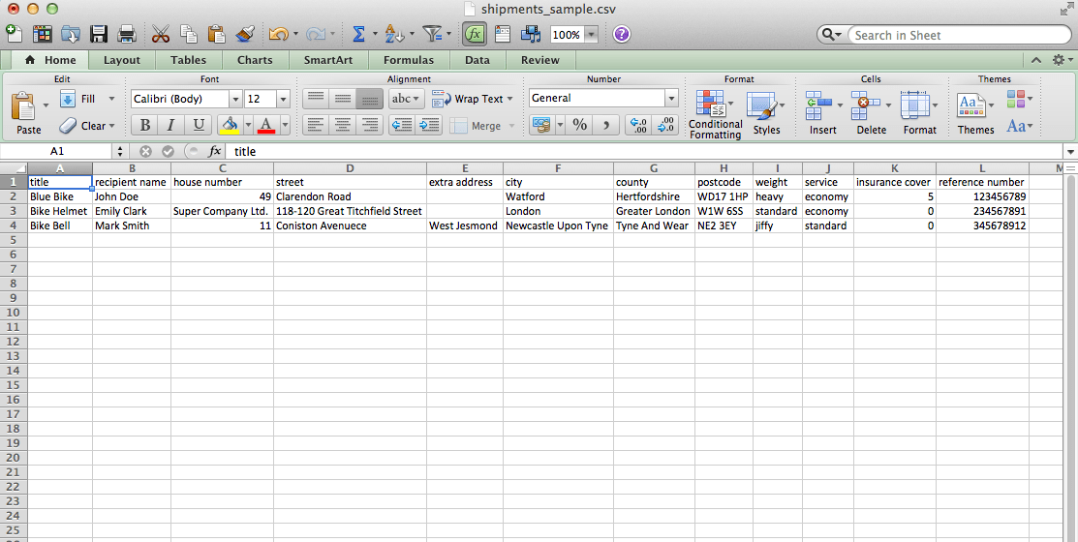Screen dimensions: 1078x542
Task: Open the ribbon preferences gear
Action: 1059,60
